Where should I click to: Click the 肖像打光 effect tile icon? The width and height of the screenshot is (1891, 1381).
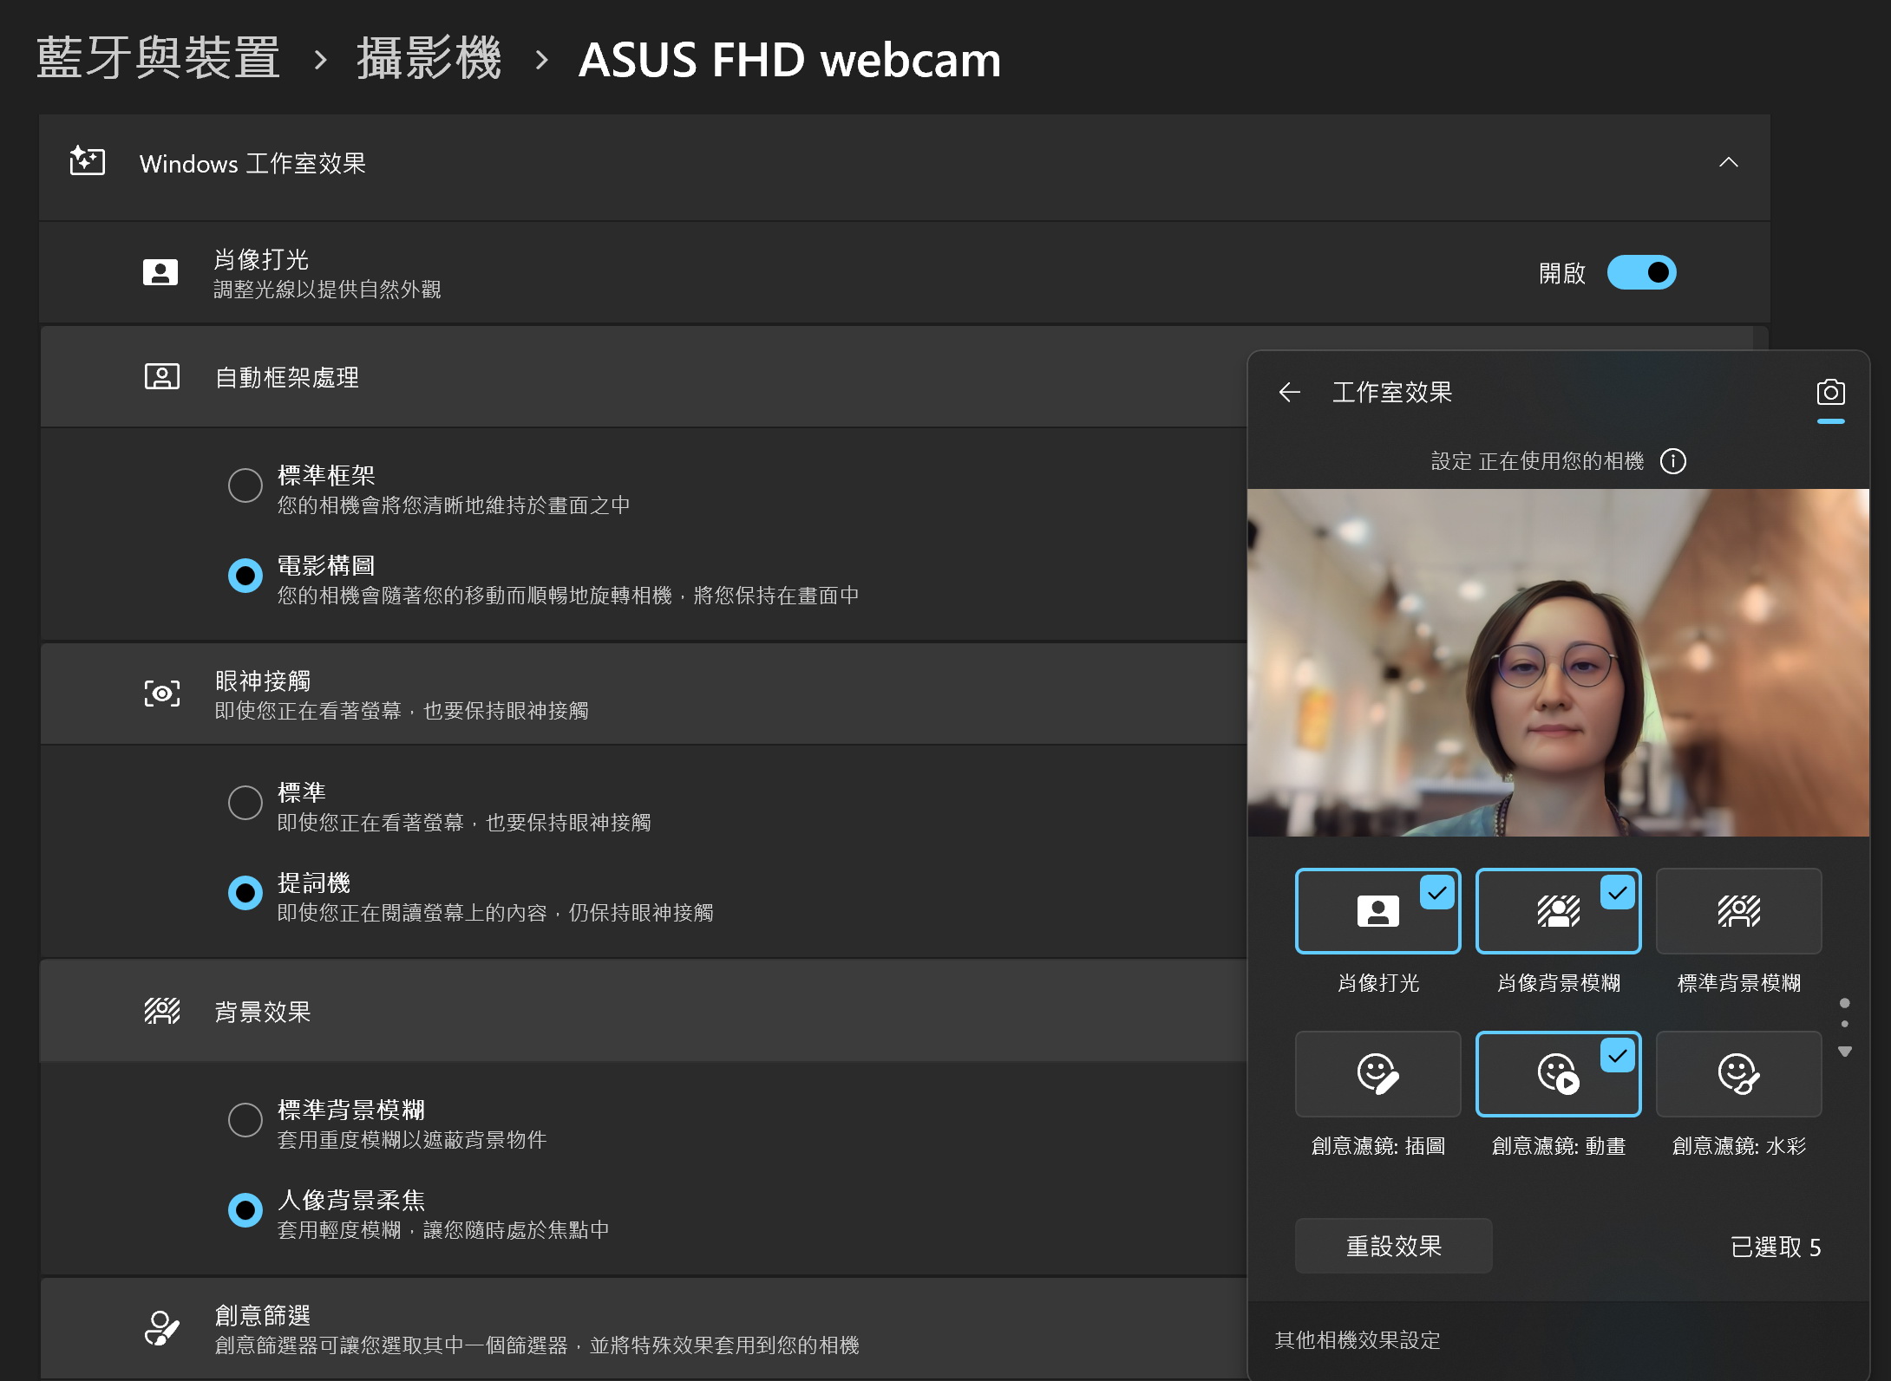1377,911
